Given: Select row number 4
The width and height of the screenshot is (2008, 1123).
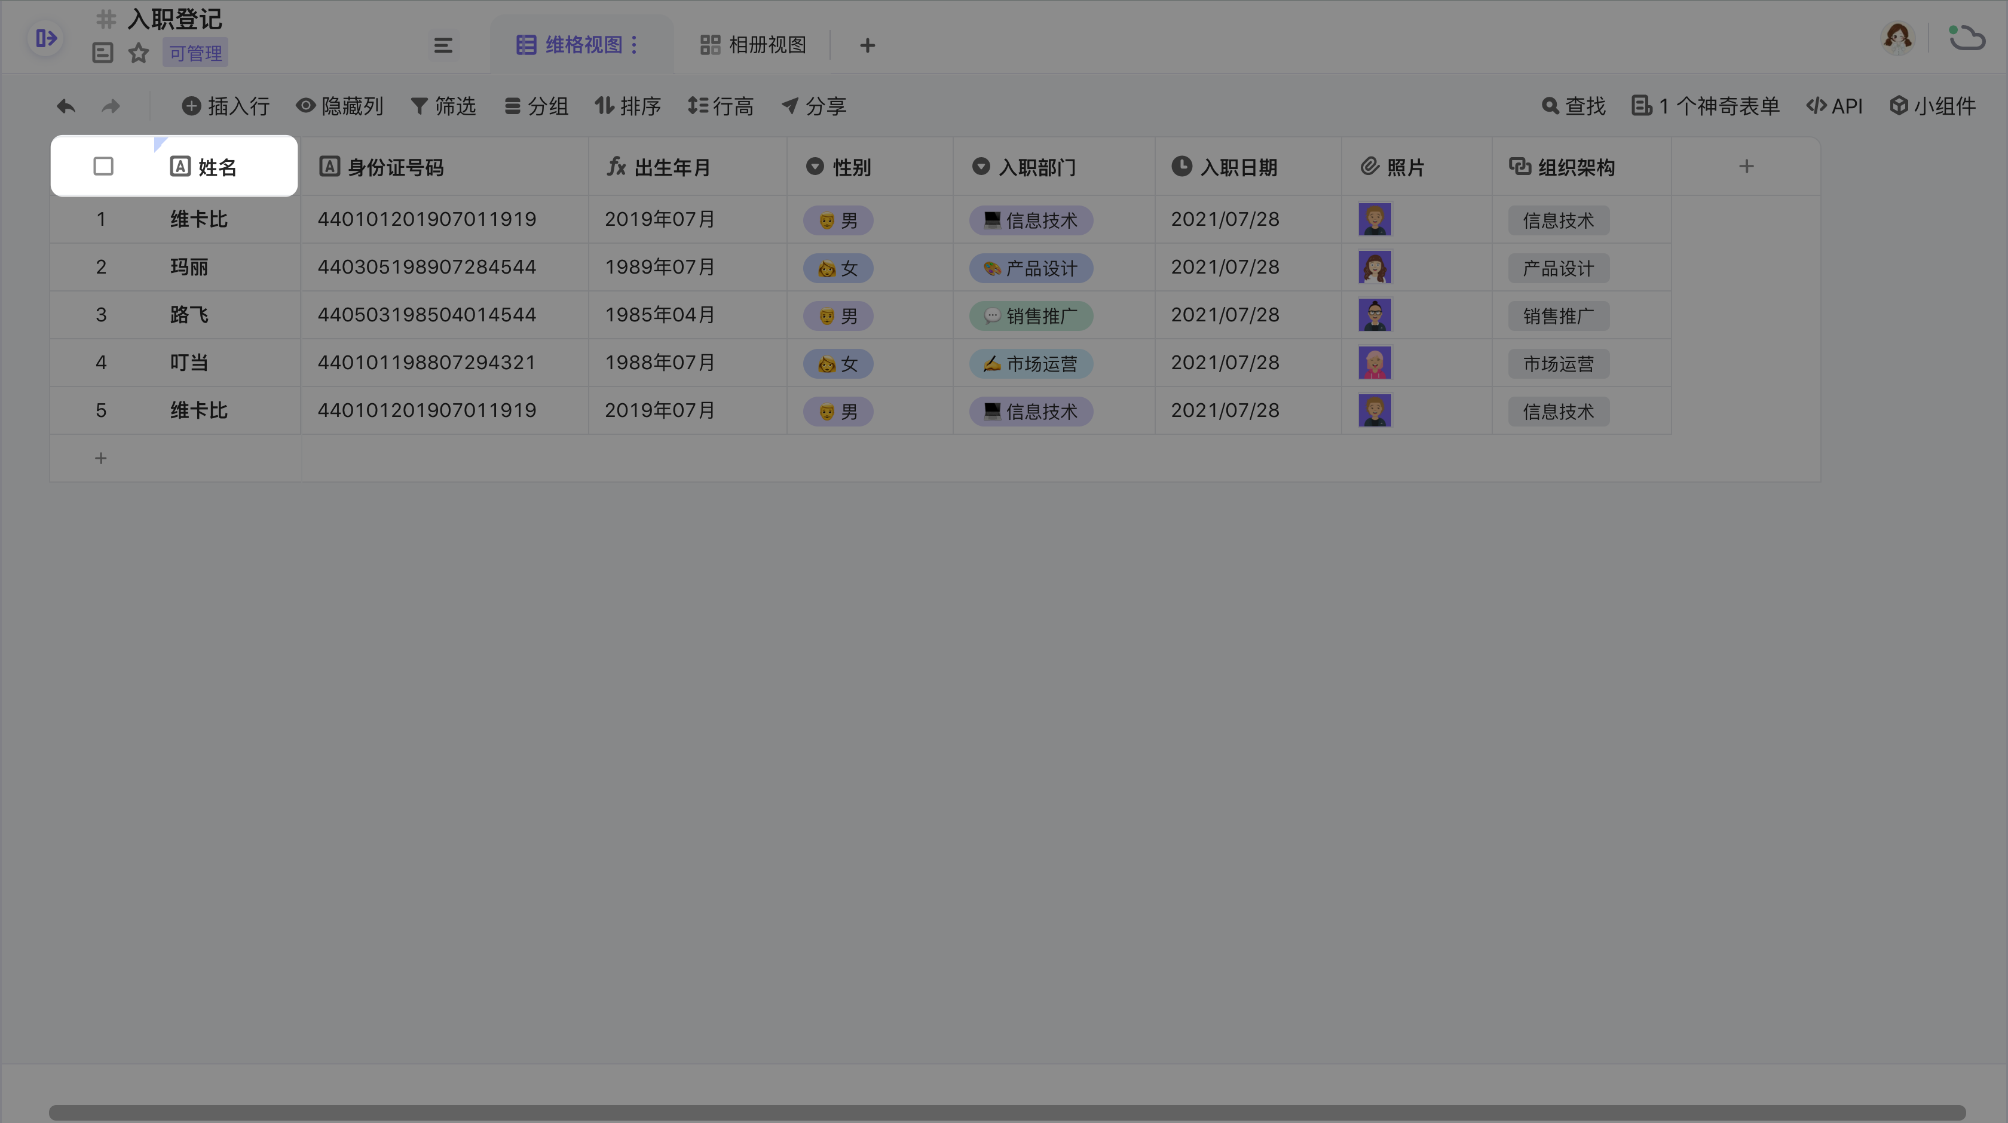Looking at the screenshot, I should 102,363.
